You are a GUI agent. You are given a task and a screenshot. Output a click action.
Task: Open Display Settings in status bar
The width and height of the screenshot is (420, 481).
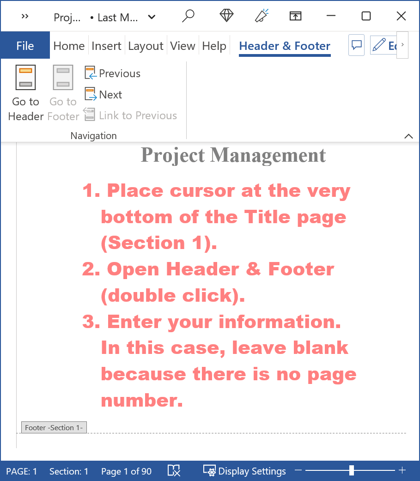coord(244,471)
